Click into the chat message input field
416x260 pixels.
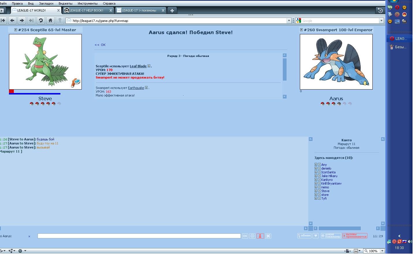[x=139, y=236]
